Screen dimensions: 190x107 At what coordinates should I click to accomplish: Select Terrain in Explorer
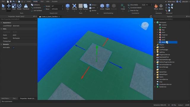[164, 27]
